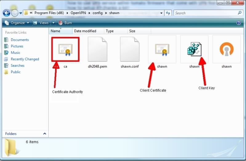Image resolution: width=246 pixels, height=161 pixels.
Task: Click the Program Files (x86) breadcrumb
Action: coord(49,13)
